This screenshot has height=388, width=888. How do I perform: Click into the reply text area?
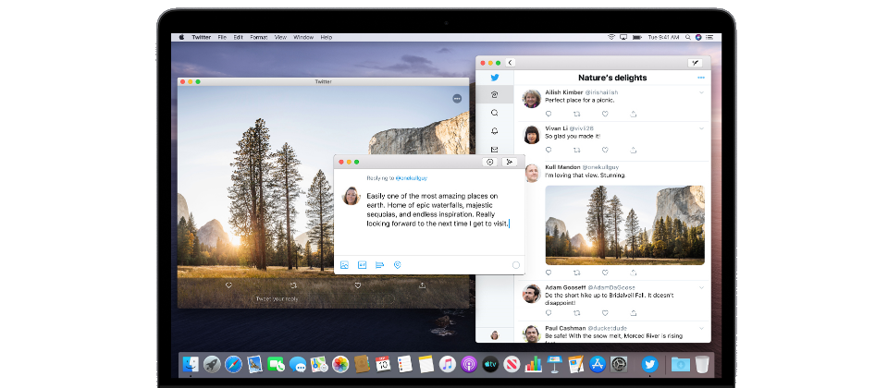pos(438,210)
